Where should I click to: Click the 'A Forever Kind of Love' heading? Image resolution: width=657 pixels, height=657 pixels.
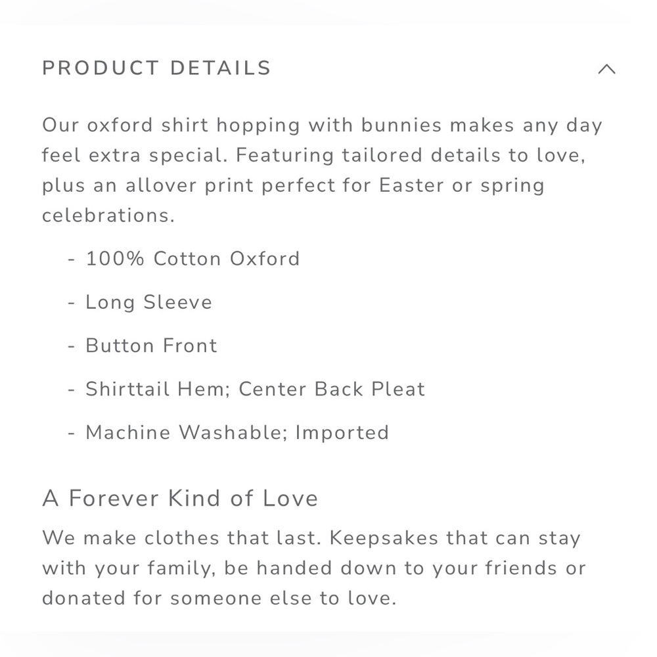180,498
